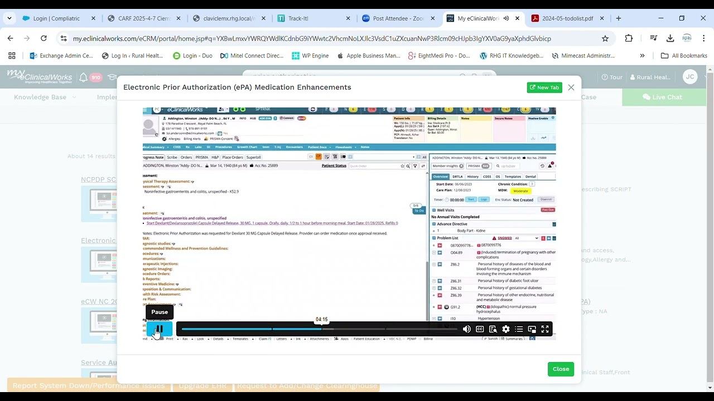Click the JC user avatar

(690, 77)
